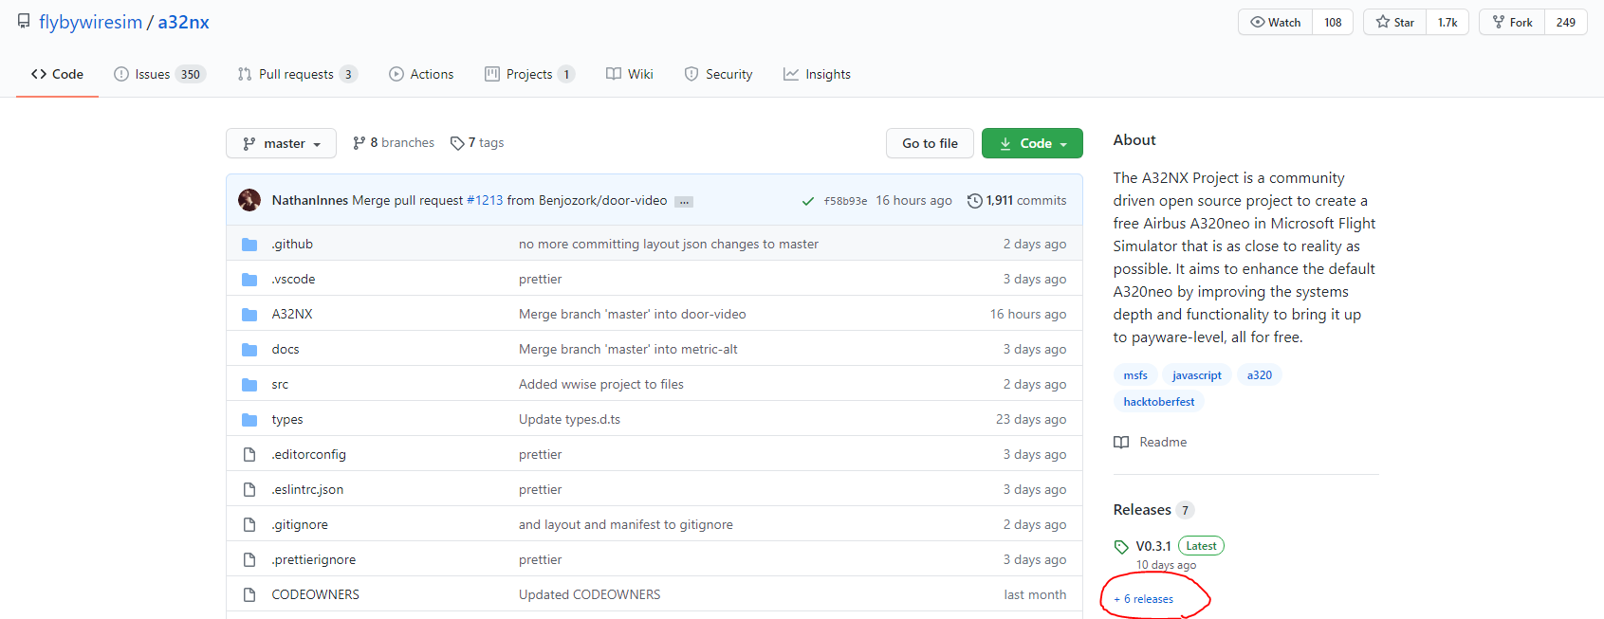Open the a32nx repository link

[x=183, y=22]
